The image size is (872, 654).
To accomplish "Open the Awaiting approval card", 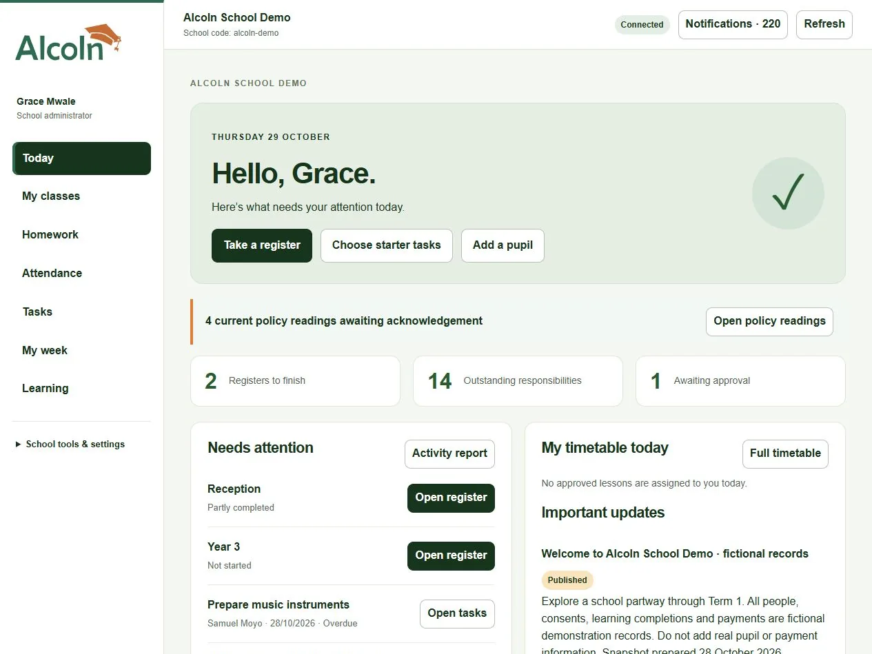I will coord(740,381).
